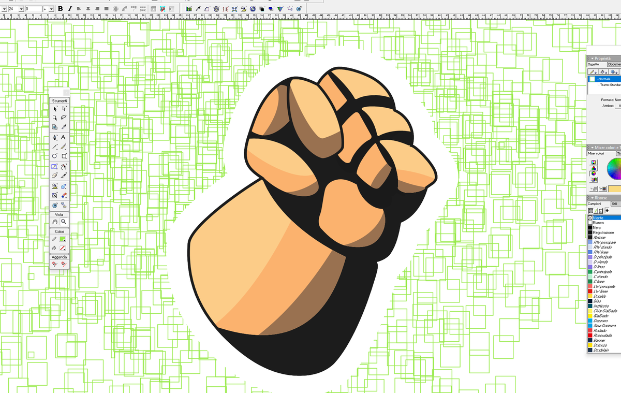Select the Rectangle tool
621x393 pixels.
[x=64, y=156]
